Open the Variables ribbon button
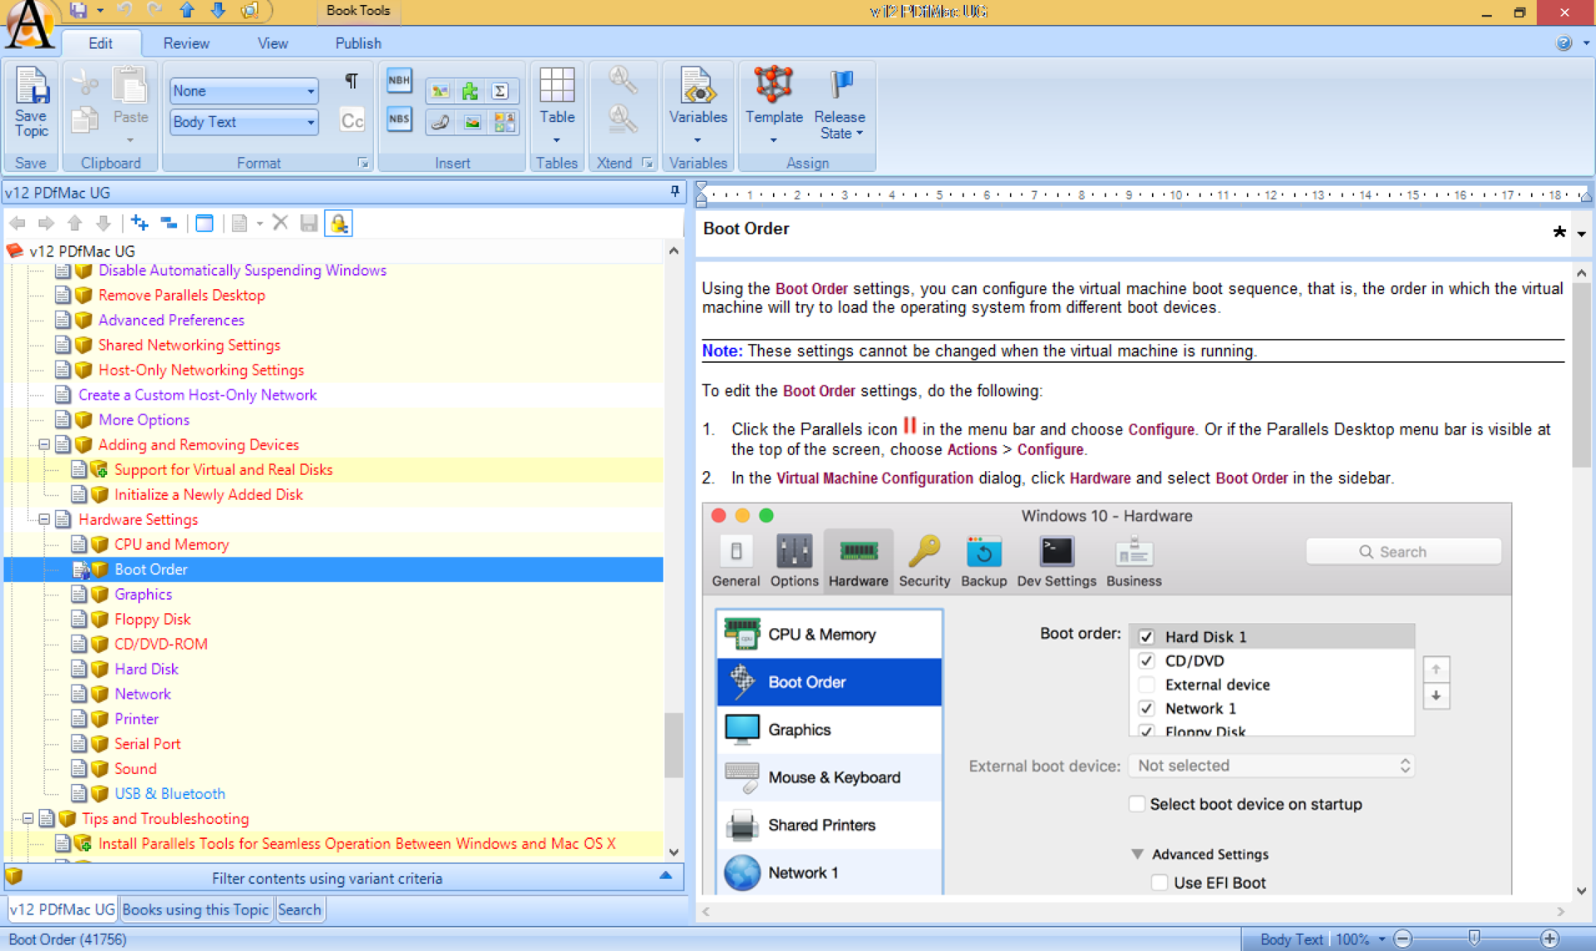This screenshot has width=1596, height=951. [697, 101]
